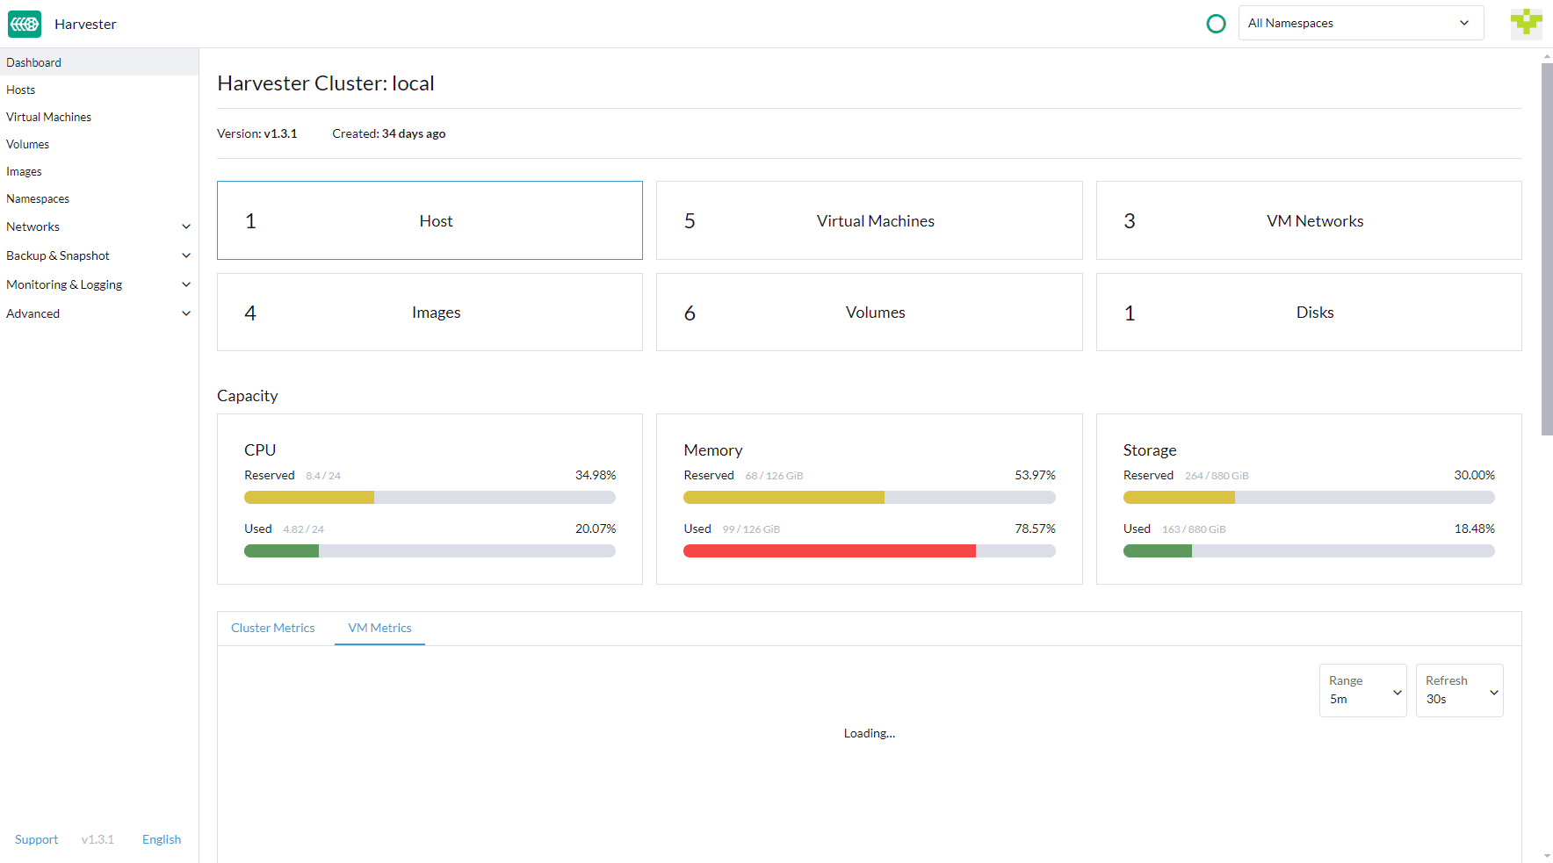Click the CPU capacity title

point(260,450)
